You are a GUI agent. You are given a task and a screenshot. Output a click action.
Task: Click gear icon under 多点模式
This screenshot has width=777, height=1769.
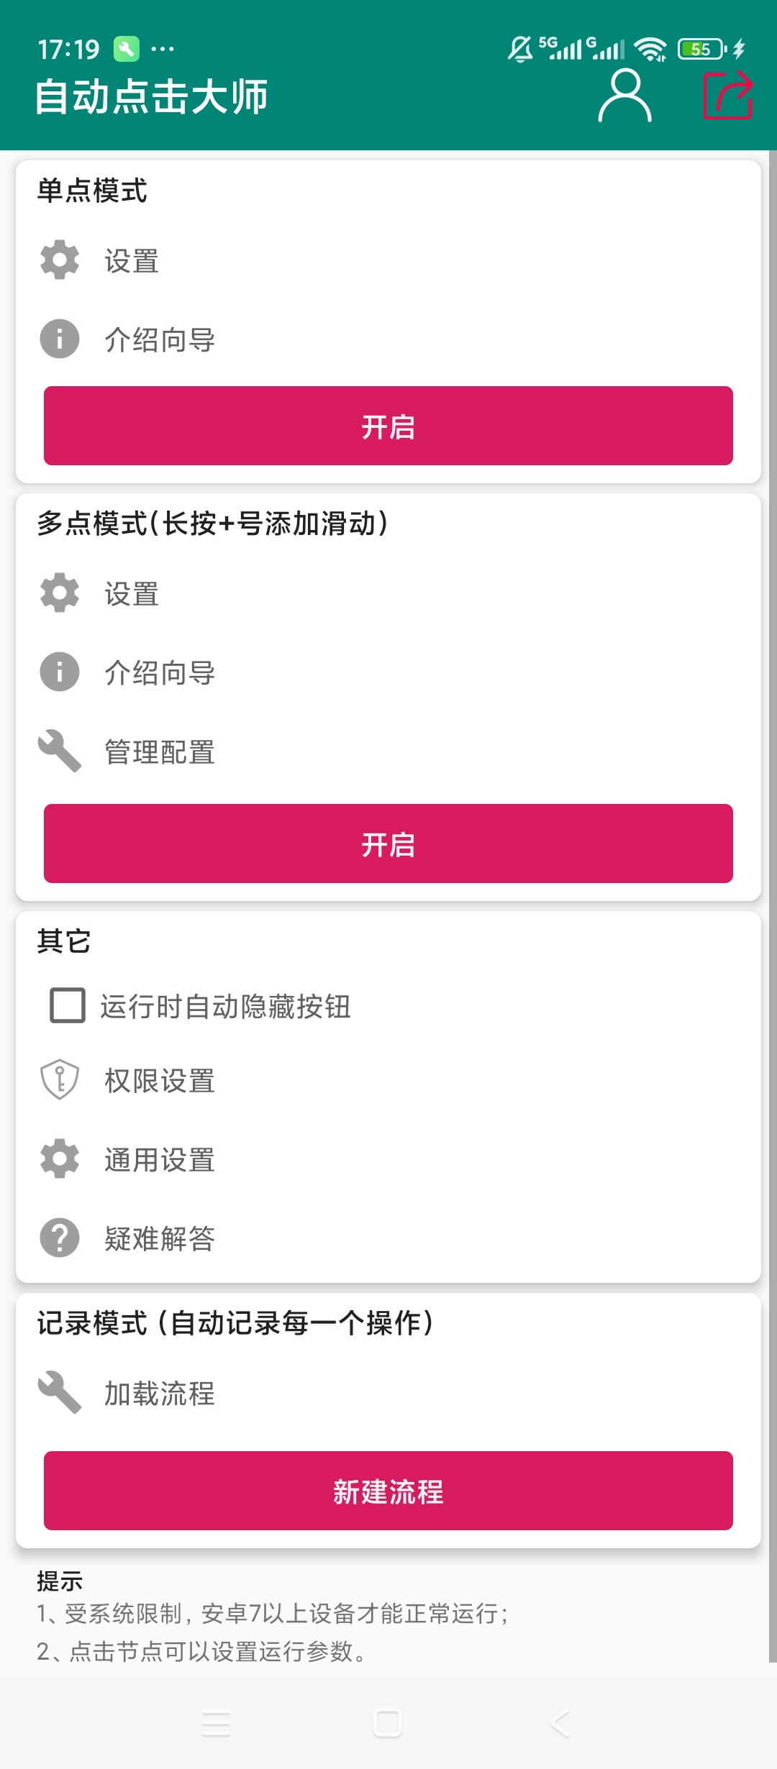tap(60, 593)
